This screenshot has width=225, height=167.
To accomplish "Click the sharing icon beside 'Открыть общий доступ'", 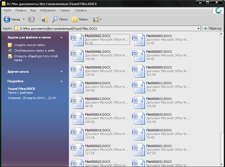I will pos(10,56).
